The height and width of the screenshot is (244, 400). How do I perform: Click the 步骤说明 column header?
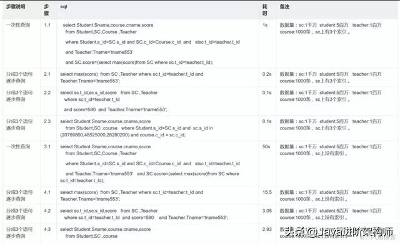16,7
